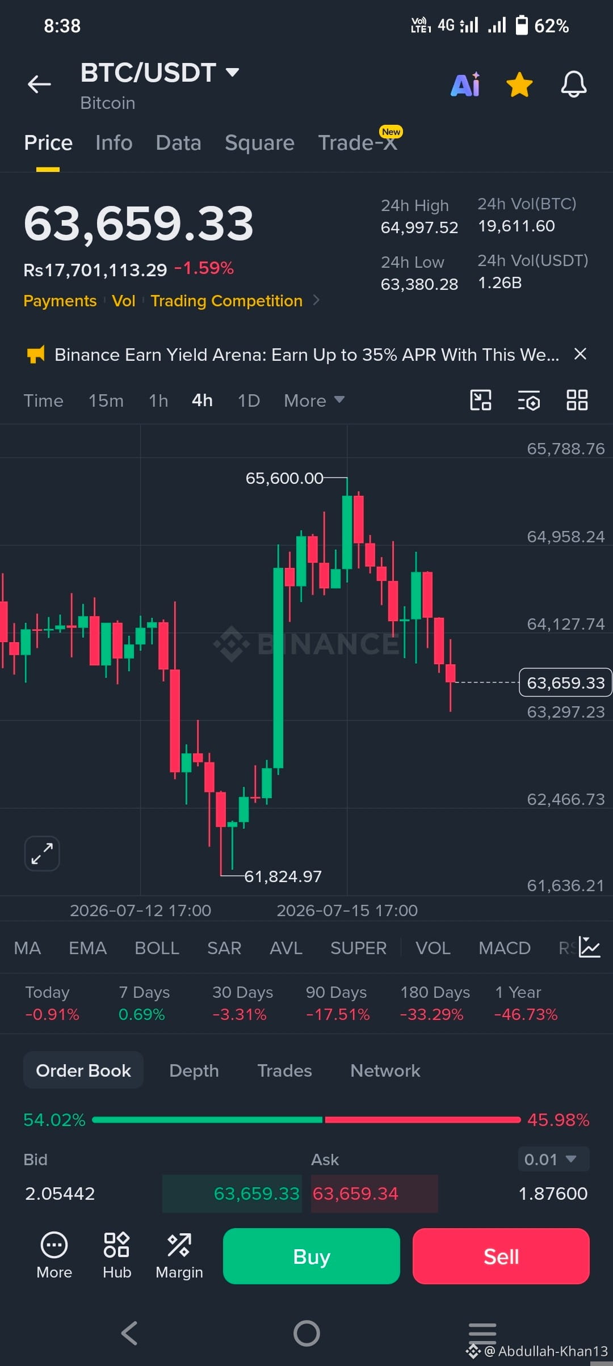Open the Trading Competition link
The width and height of the screenshot is (613, 1366).
click(226, 301)
